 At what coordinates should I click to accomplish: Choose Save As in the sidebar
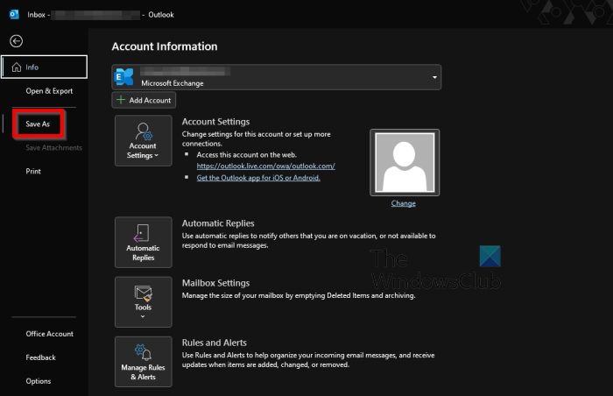(x=38, y=124)
